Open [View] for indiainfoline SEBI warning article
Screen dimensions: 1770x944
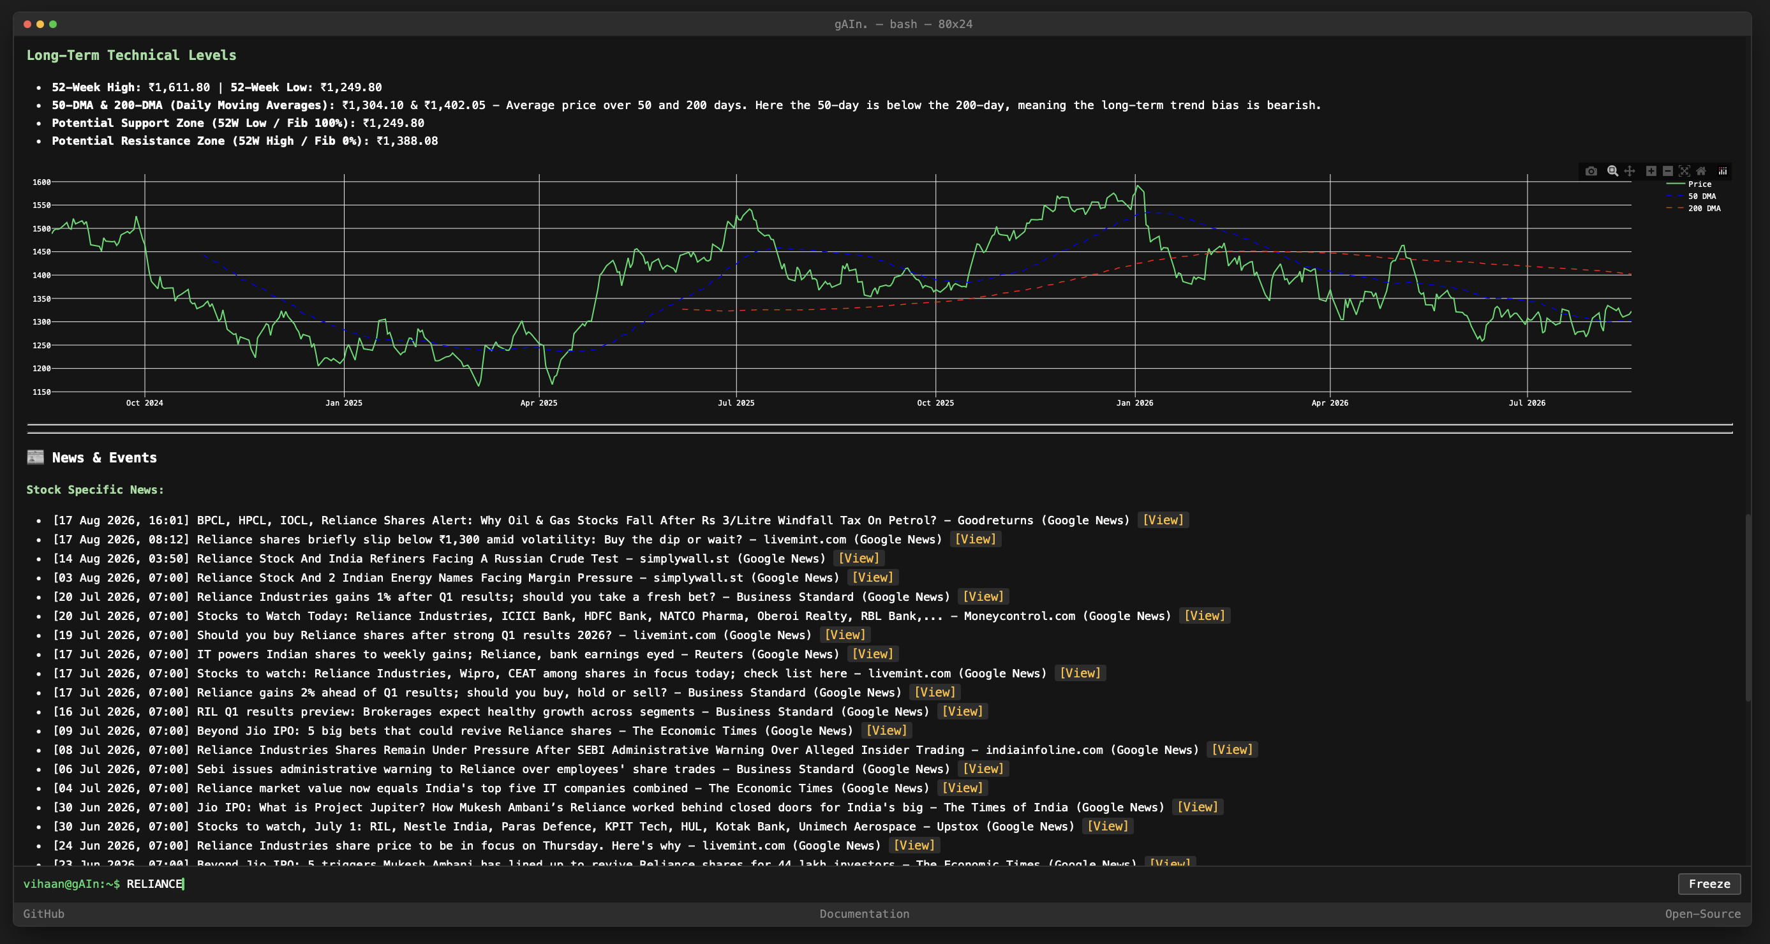[1231, 750]
